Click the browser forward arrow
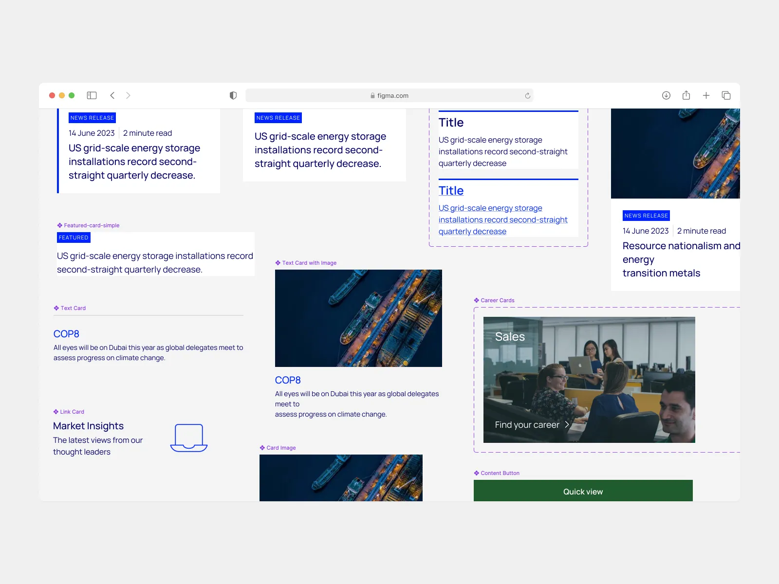 pyautogui.click(x=128, y=95)
